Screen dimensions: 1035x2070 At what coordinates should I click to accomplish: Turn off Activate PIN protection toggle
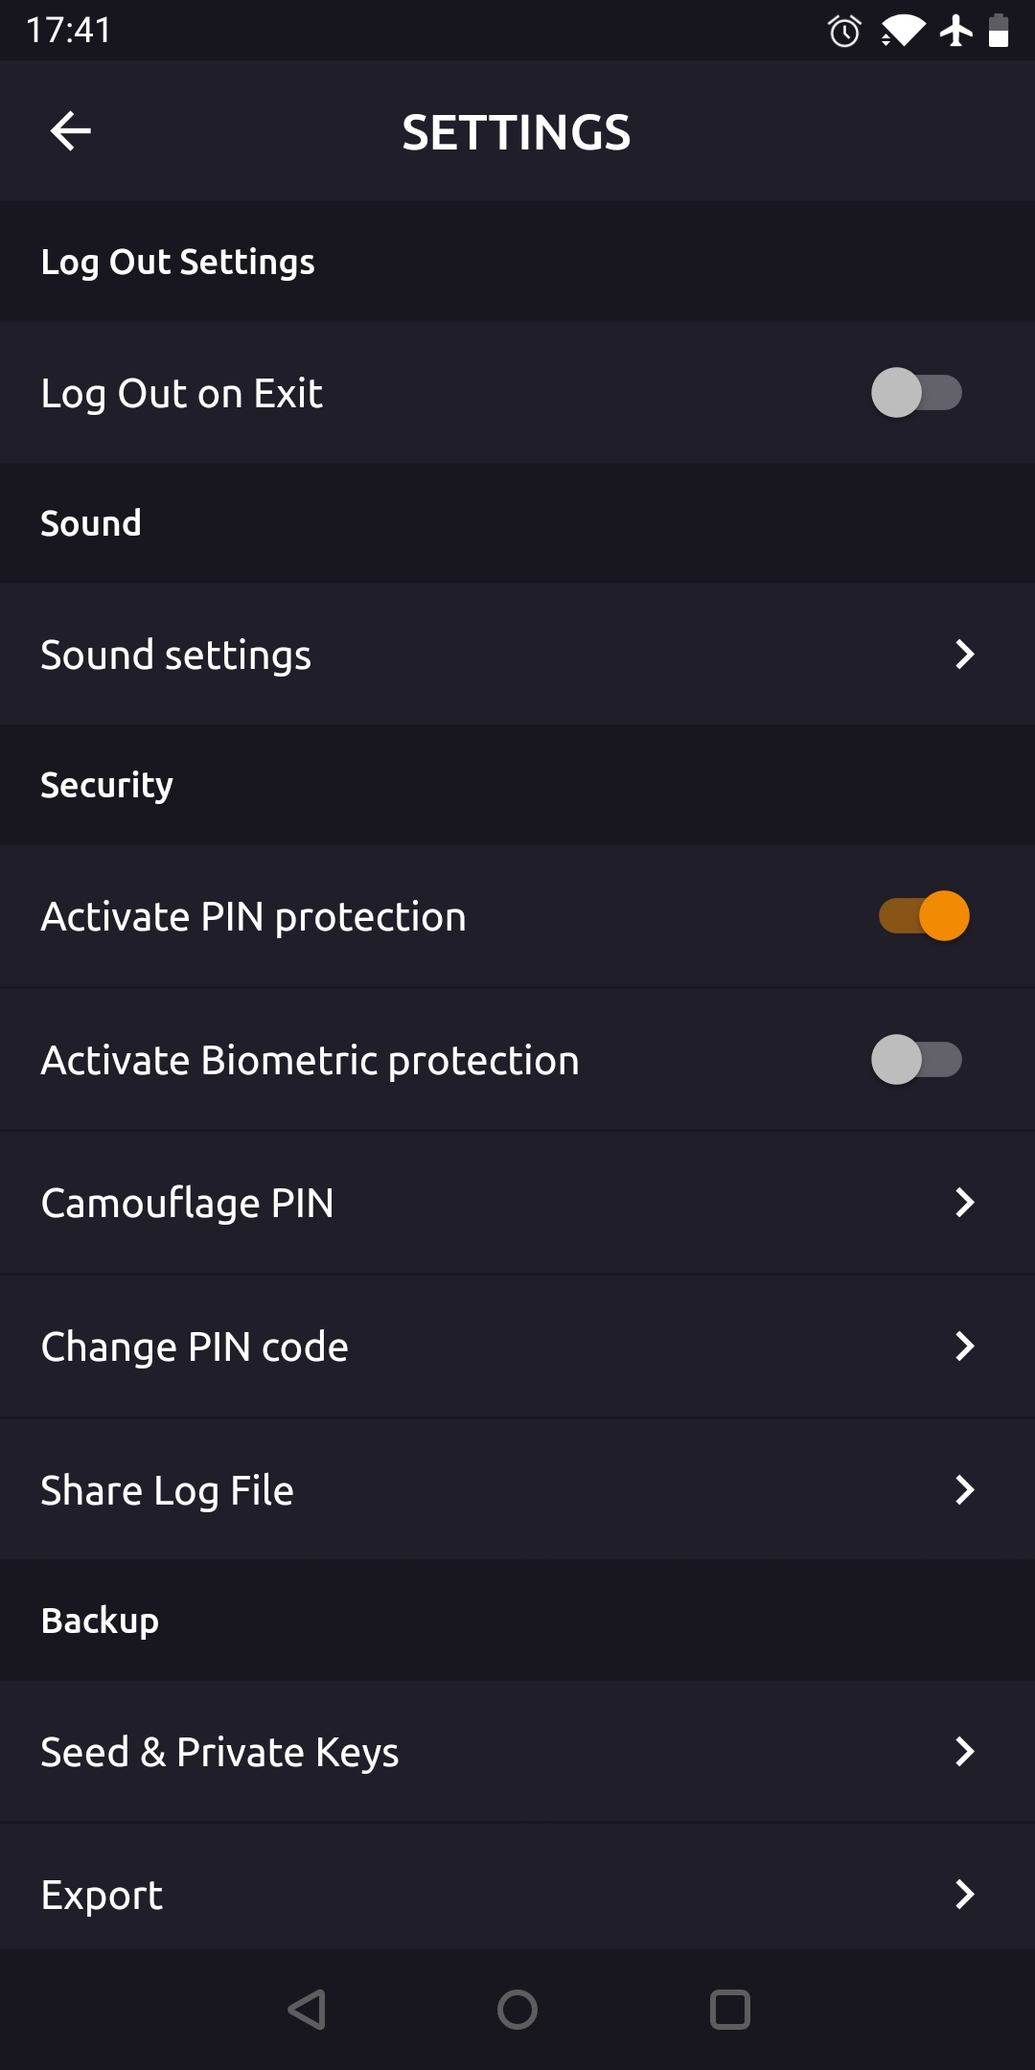tap(924, 916)
